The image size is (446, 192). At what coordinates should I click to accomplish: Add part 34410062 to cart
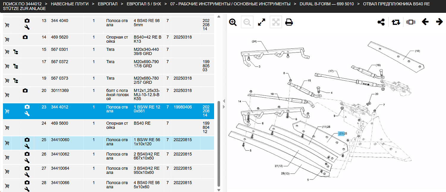(7, 157)
